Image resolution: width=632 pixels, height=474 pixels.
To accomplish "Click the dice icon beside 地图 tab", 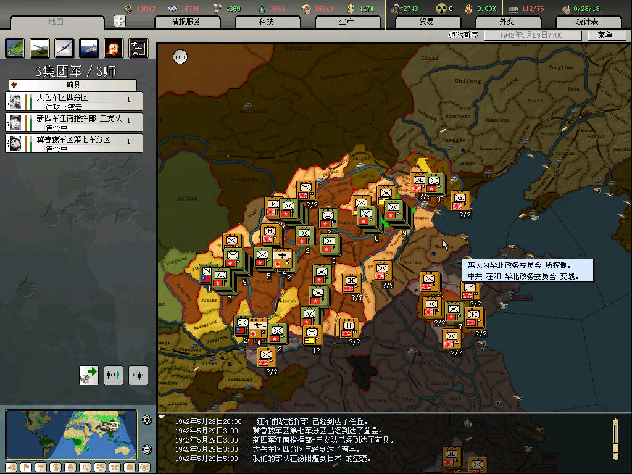I will 120,21.
